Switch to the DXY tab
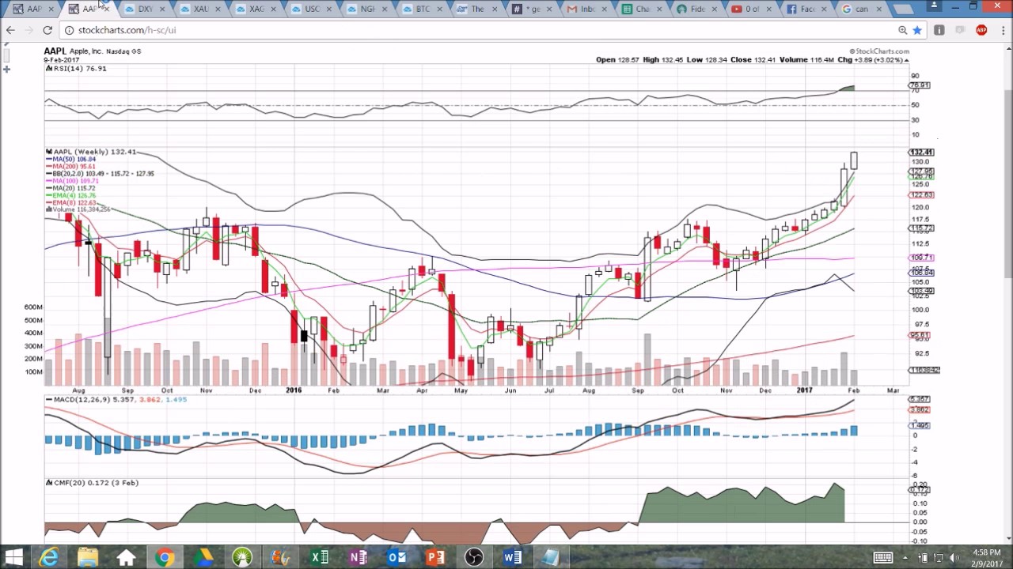Image resolution: width=1013 pixels, height=569 pixels. [x=146, y=9]
